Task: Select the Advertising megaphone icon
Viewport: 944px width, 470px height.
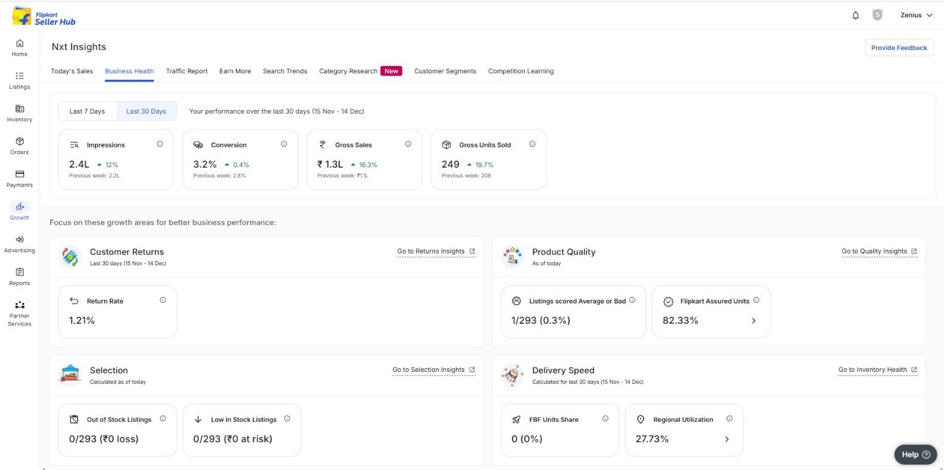Action: (x=20, y=240)
